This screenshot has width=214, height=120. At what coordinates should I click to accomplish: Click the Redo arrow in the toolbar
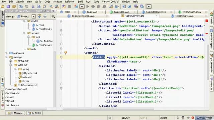(26, 6)
